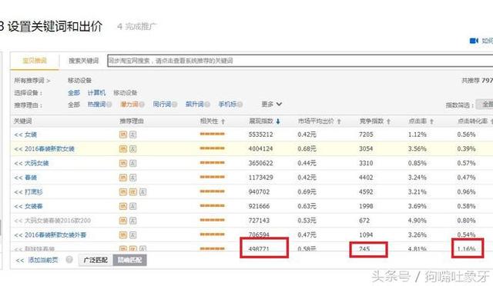Sort by 竞争指数 arrow
The image size is (493, 286).
[x=388, y=121]
